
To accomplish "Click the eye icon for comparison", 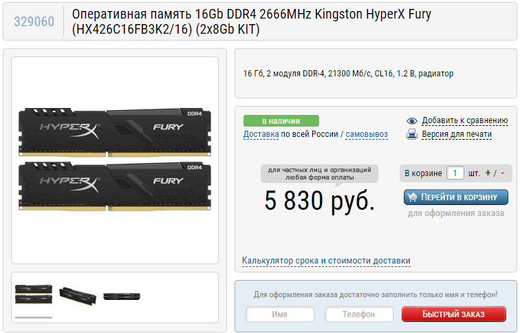I will click(x=411, y=121).
